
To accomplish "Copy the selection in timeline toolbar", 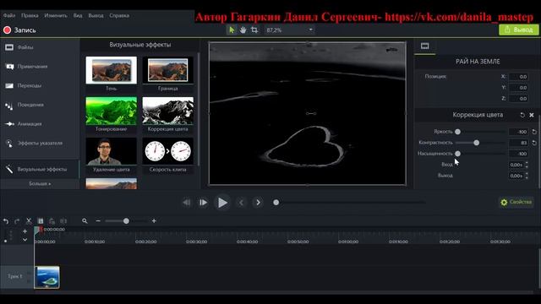I will pyautogui.click(x=41, y=221).
